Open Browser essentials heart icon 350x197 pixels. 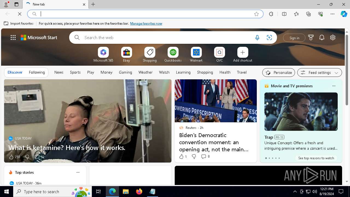(x=320, y=14)
